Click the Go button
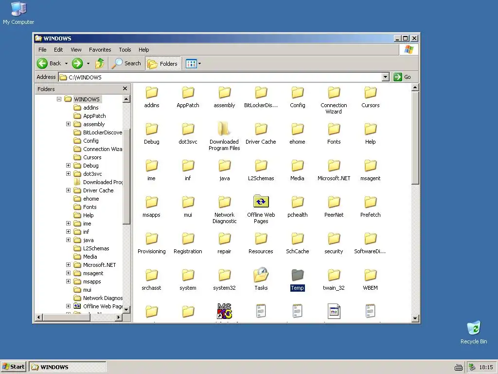 tap(402, 77)
